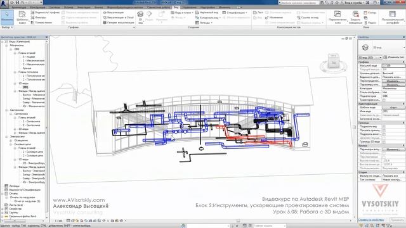Open Галерея визуализации
Image resolution: width=406 pixels, height=228 pixels.
pyautogui.click(x=119, y=23)
